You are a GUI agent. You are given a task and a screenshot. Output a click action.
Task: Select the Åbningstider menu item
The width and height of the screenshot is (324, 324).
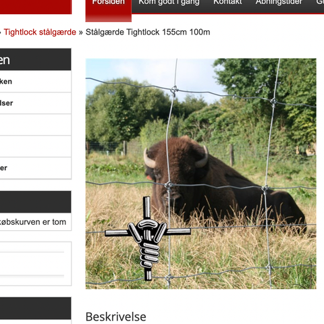(x=279, y=3)
